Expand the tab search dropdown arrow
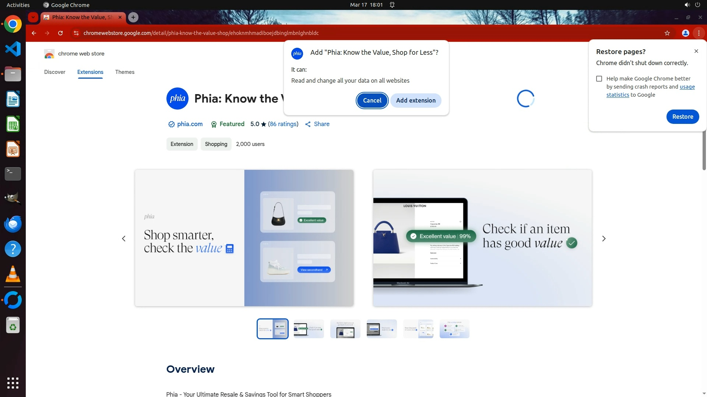The height and width of the screenshot is (397, 707). (x=33, y=17)
